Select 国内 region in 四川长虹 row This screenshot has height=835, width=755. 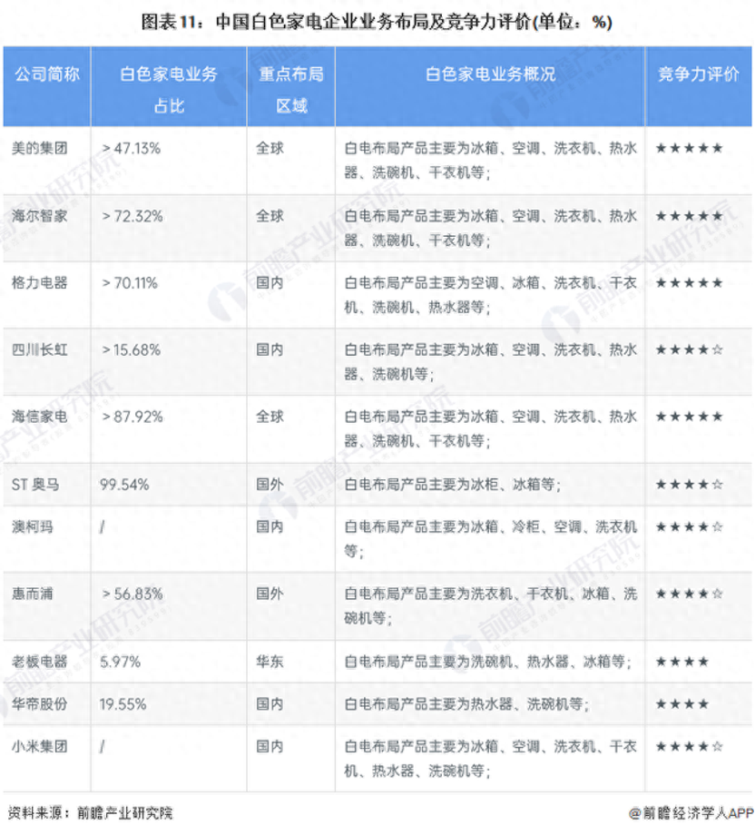pyautogui.click(x=270, y=349)
